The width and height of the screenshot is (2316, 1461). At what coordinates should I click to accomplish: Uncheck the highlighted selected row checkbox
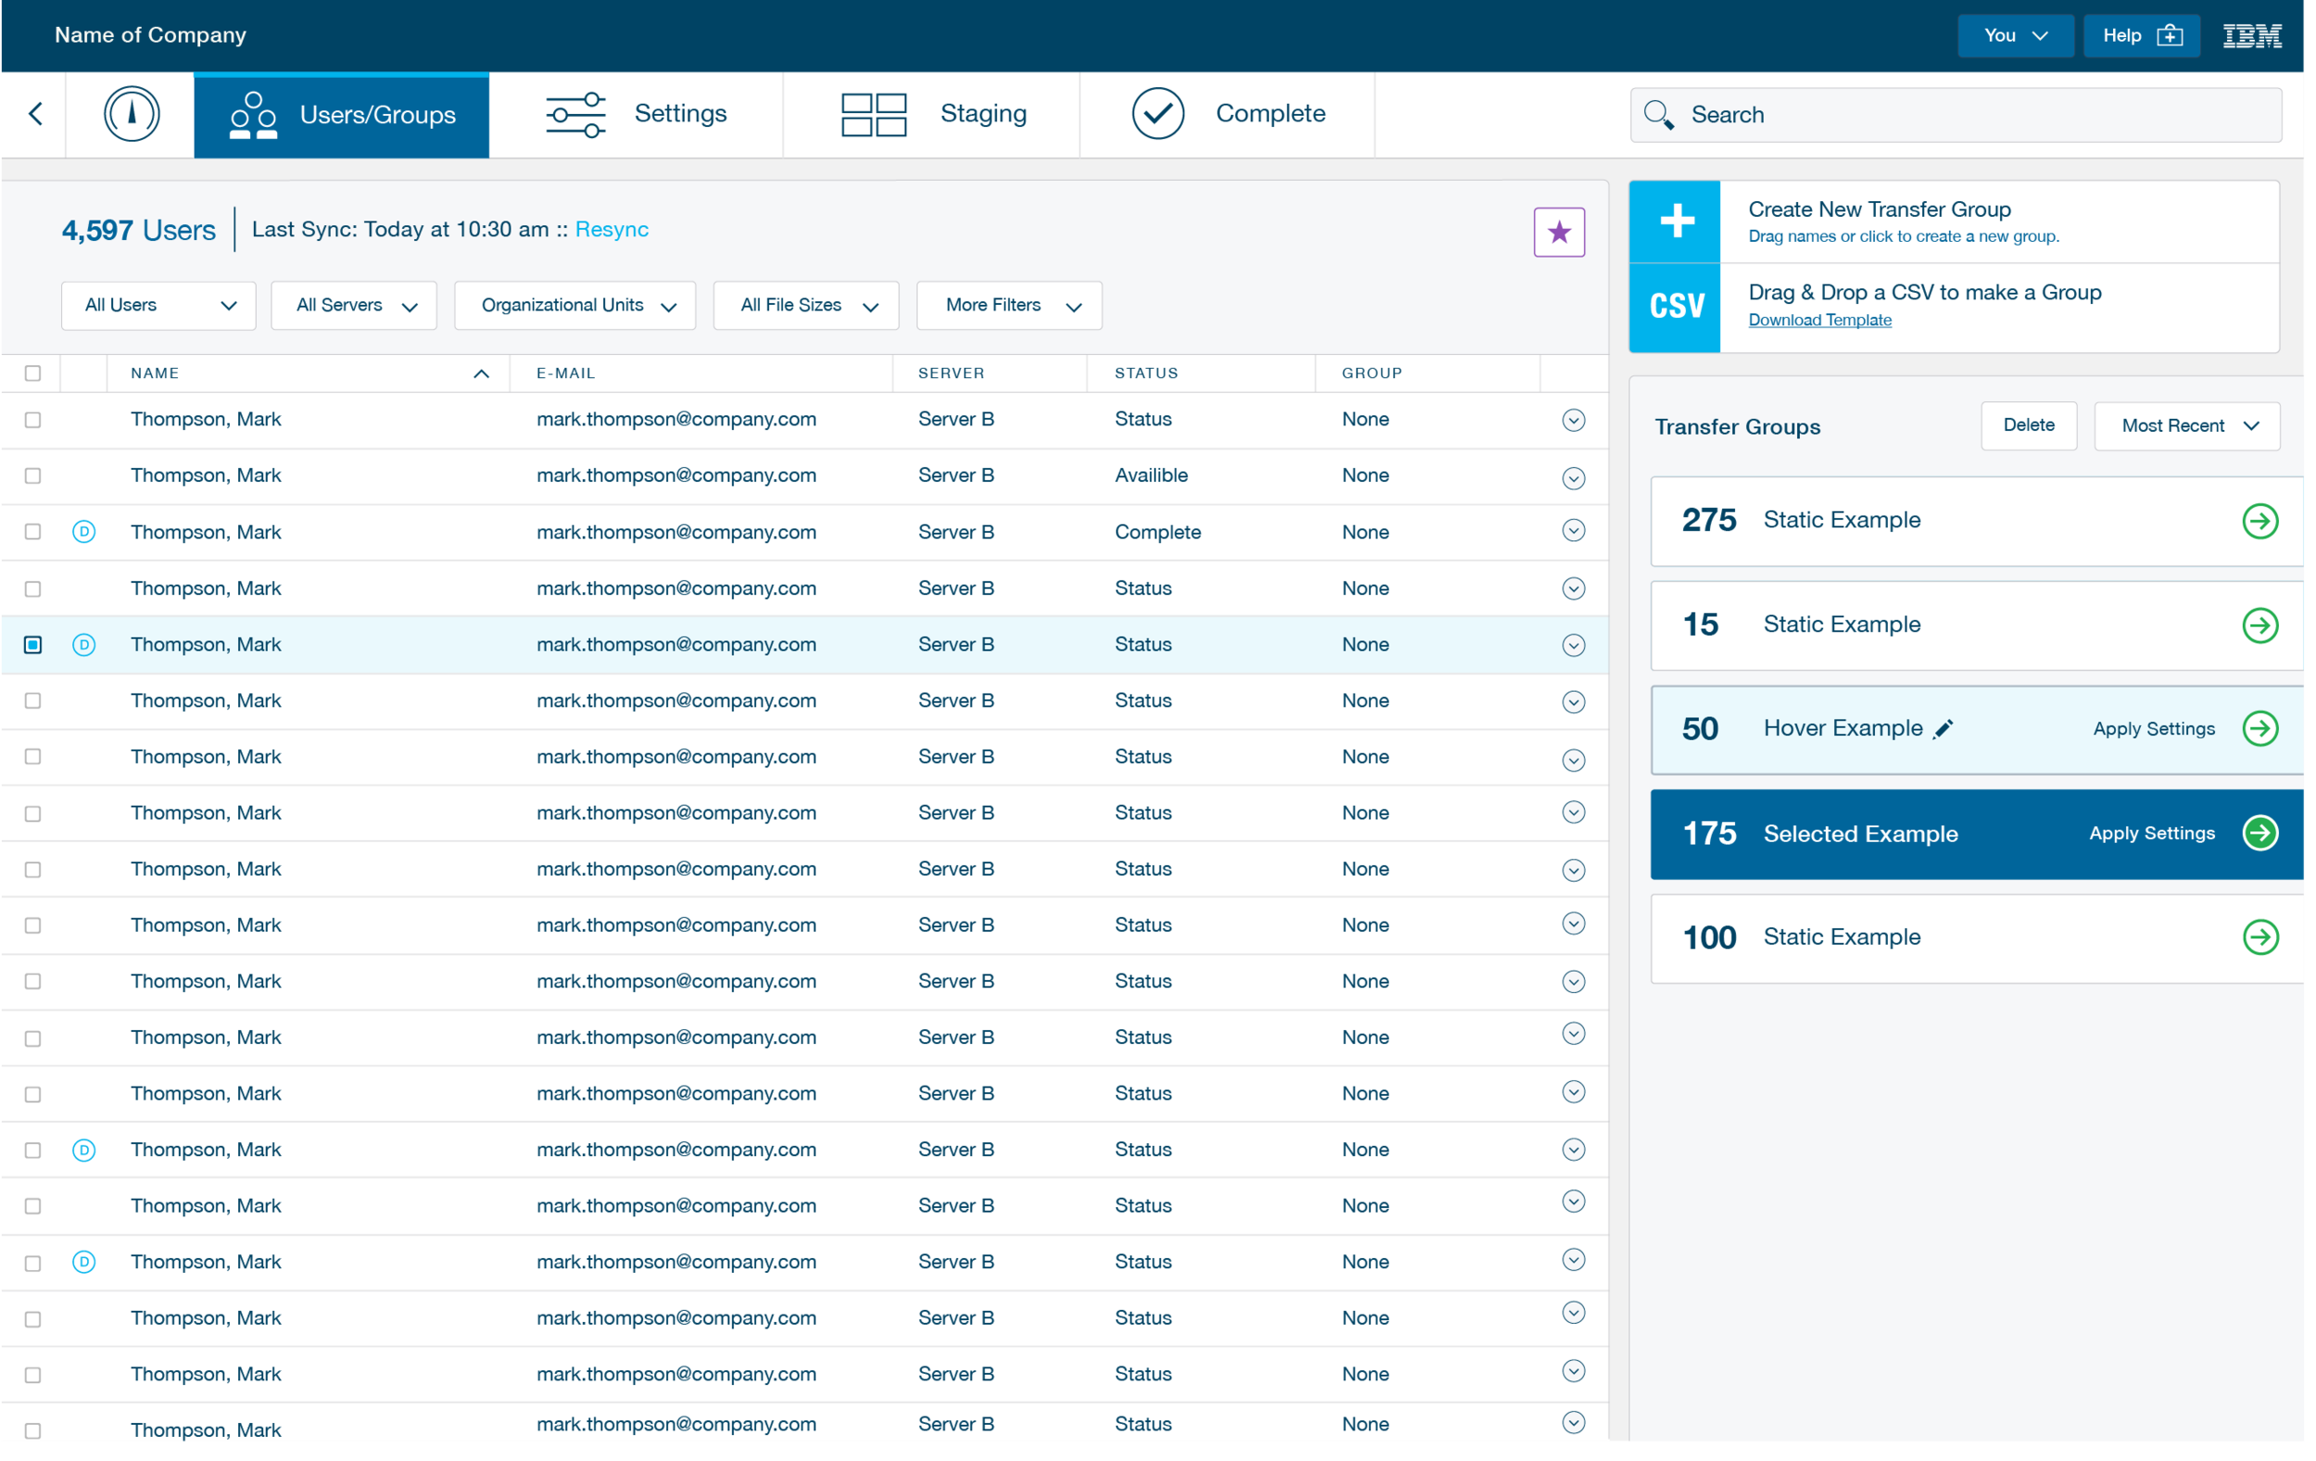tap(32, 645)
